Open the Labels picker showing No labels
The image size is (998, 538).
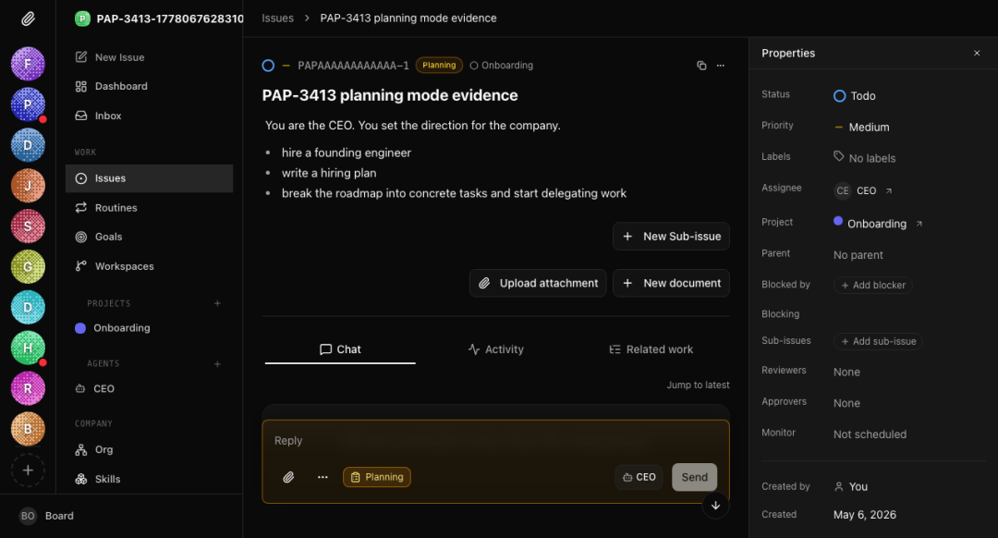coord(864,158)
